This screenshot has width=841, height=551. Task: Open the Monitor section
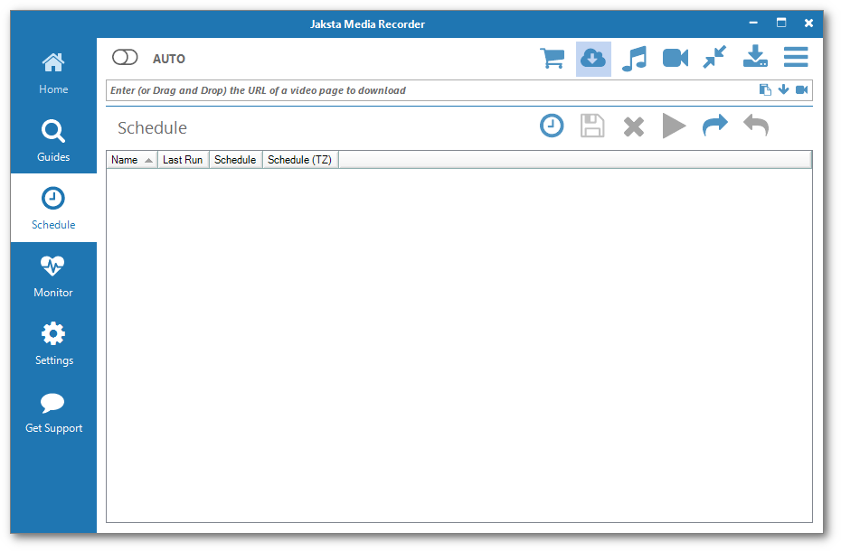pyautogui.click(x=53, y=276)
